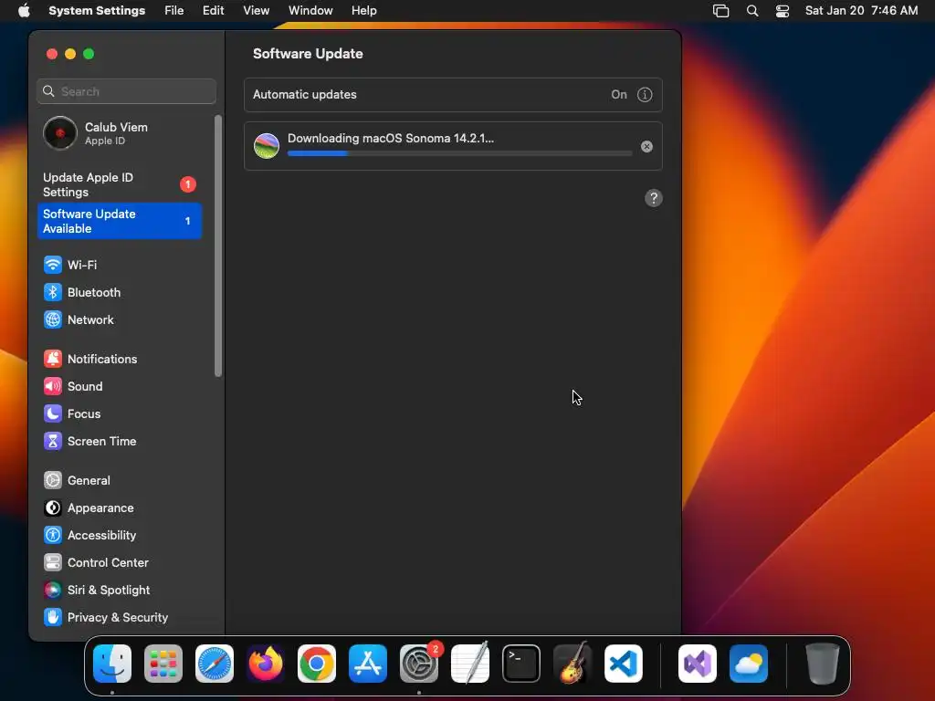935x701 pixels.
Task: Click the download progress bar
Action: point(459,153)
